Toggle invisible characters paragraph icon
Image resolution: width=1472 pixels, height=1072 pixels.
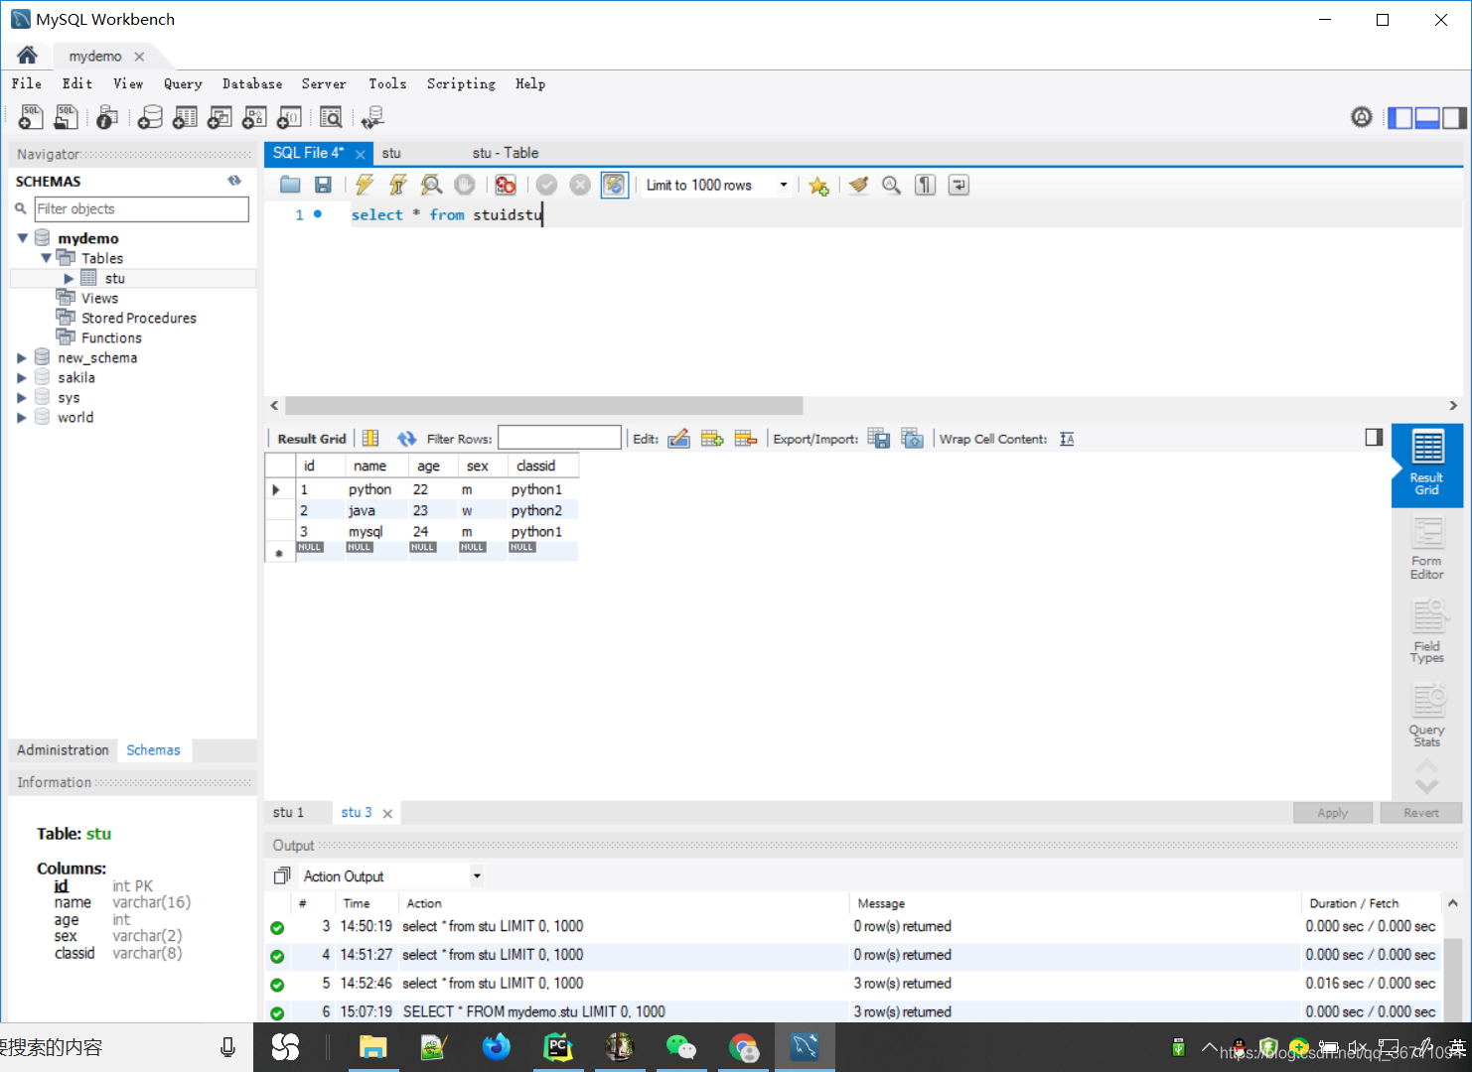pyautogui.click(x=925, y=185)
